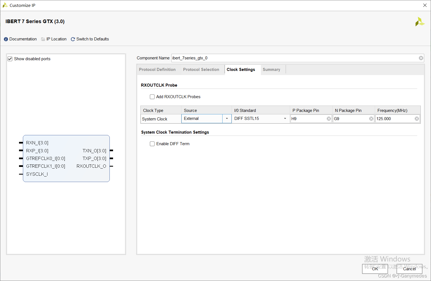
Task: Click the RXOUTCLK_O port label
Action: click(x=91, y=166)
